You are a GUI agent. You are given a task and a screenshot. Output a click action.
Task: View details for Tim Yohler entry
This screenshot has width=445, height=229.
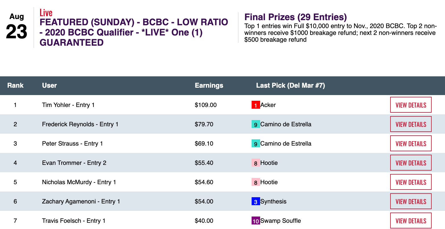(x=411, y=105)
